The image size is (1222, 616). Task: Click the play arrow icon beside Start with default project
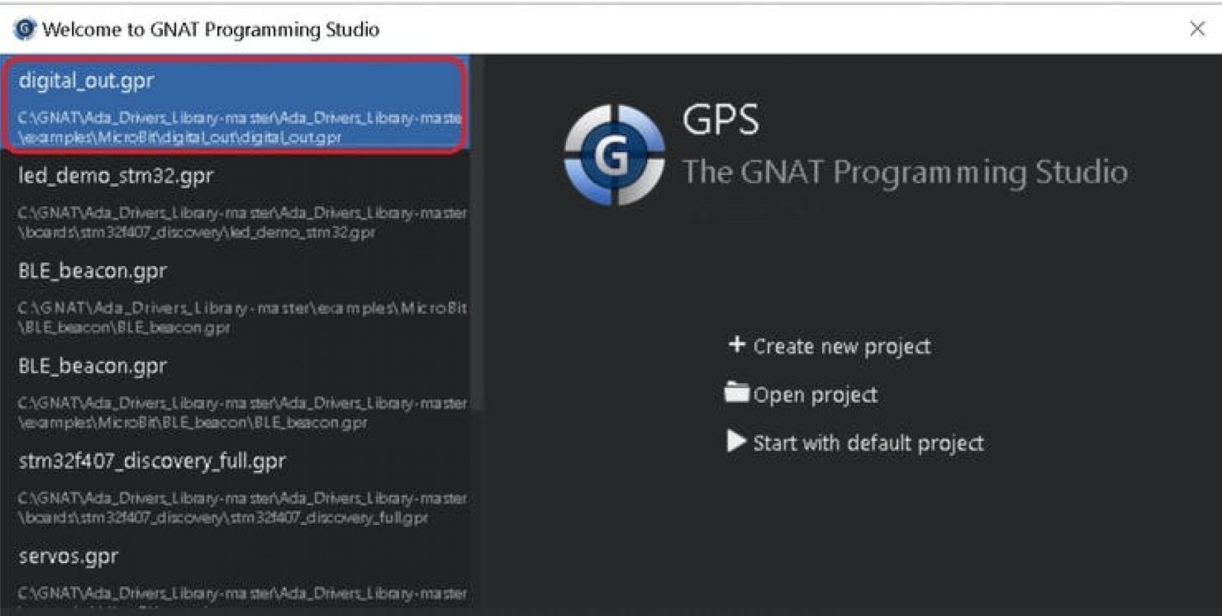coord(736,441)
